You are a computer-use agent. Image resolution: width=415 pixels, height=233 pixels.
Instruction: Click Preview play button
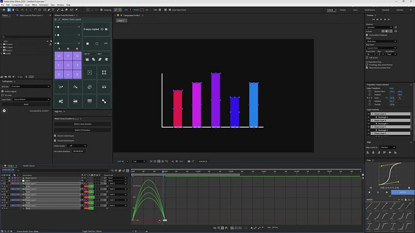381,19
